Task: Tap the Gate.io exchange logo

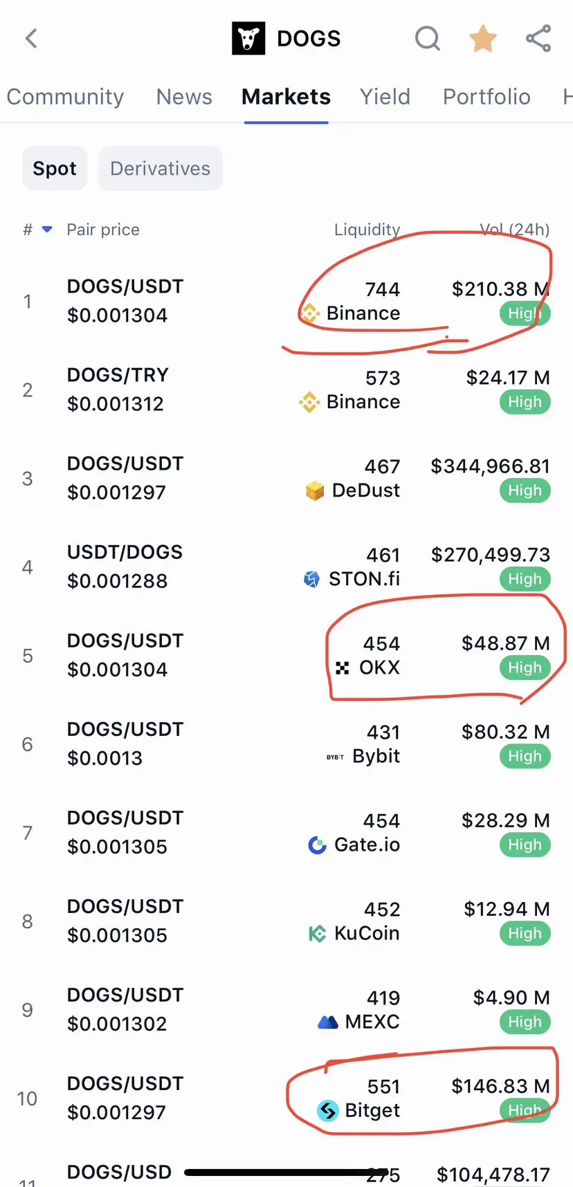Action: click(317, 845)
